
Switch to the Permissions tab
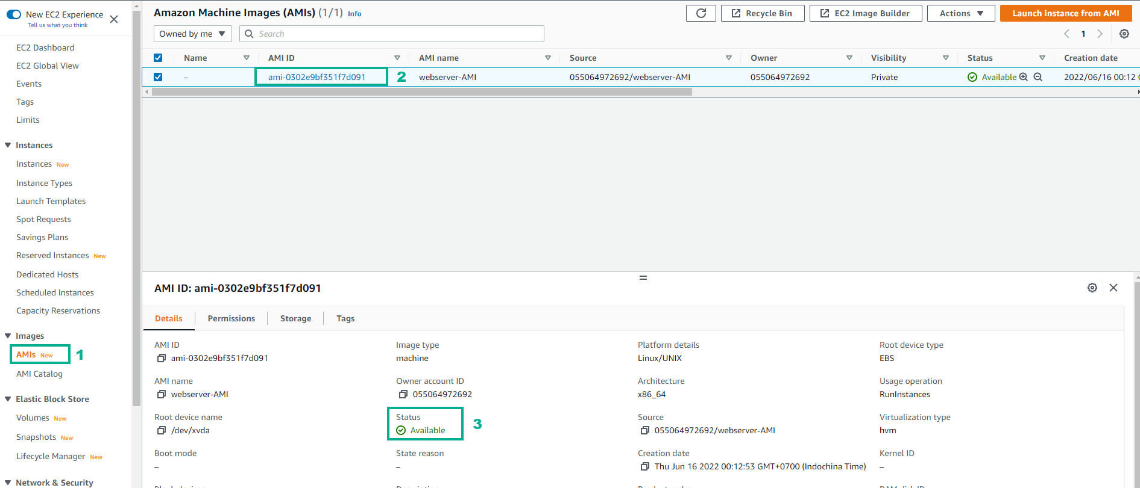[x=231, y=318]
